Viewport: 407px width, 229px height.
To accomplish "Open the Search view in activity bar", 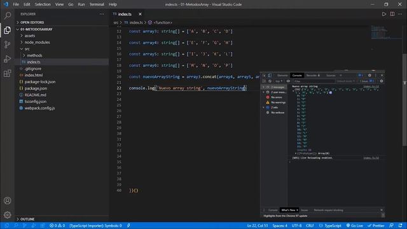I will tap(7, 15).
